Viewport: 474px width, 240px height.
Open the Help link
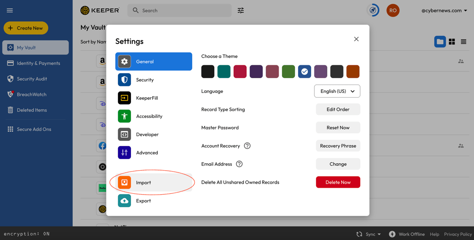(434, 234)
